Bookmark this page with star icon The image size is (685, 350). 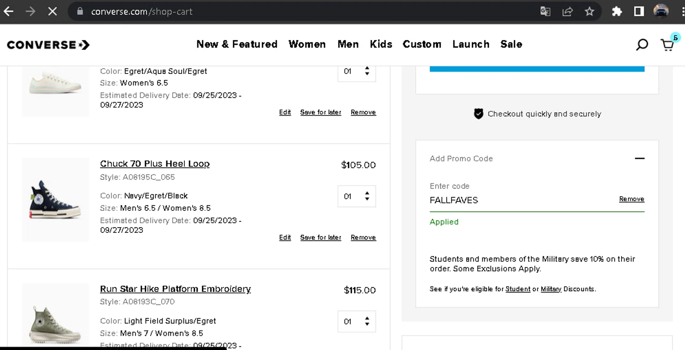point(590,11)
